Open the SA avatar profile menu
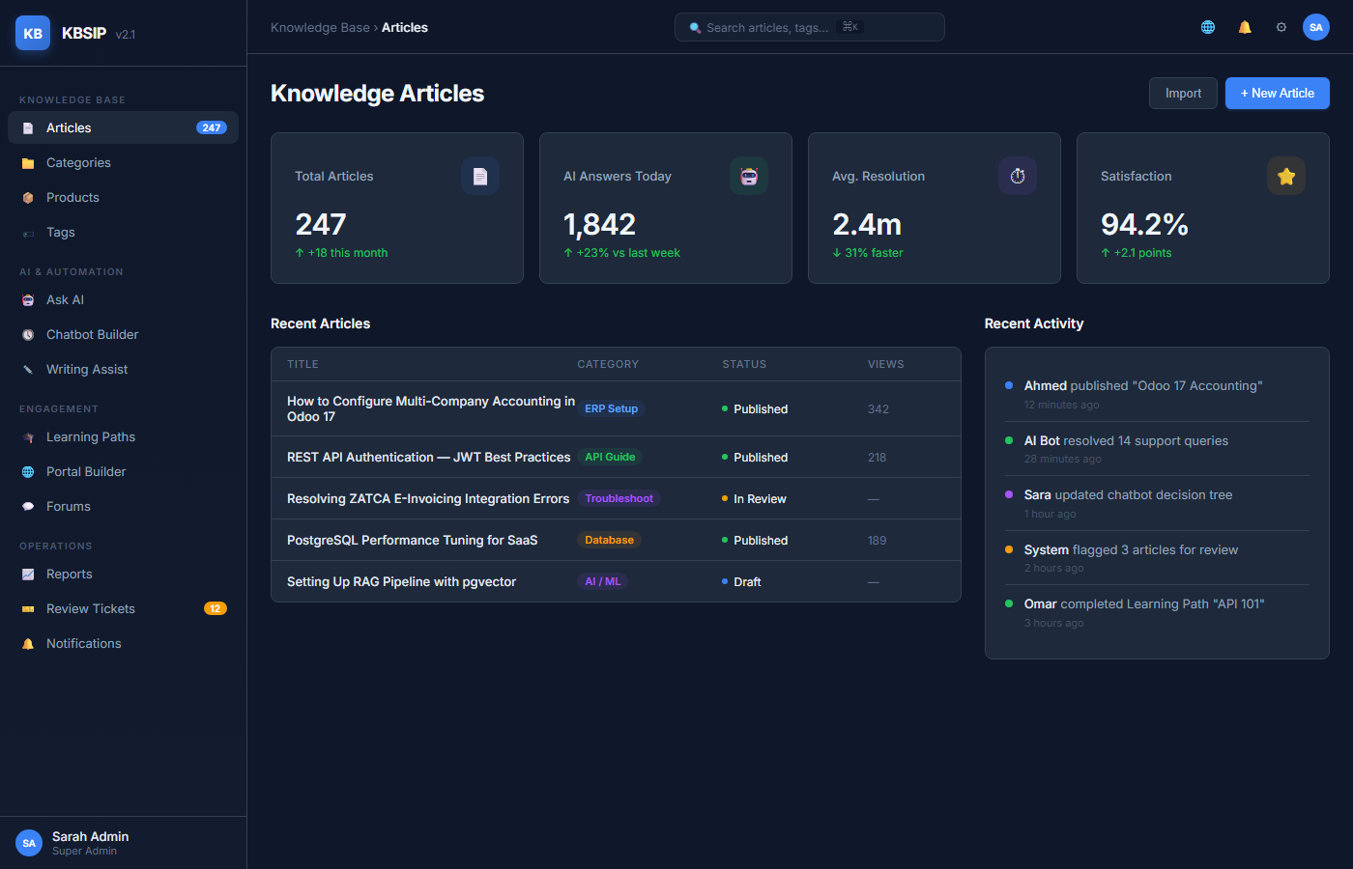Viewport: 1353px width, 869px height. tap(1316, 27)
